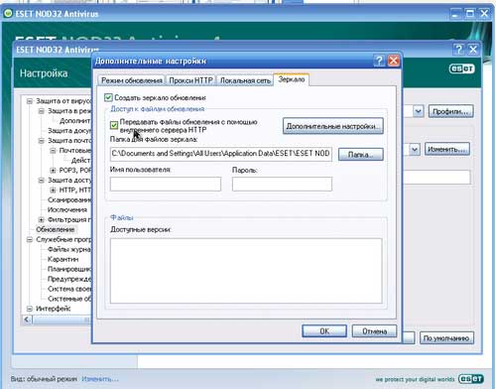Screen dimensions: 496x389
Task: Open the 'Прокси HTTP' tab
Action: (x=190, y=80)
